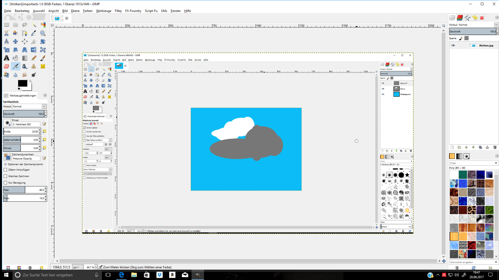Click Pressure Opacity dynamics field
The height and width of the screenshot is (280, 499).
tap(26, 159)
